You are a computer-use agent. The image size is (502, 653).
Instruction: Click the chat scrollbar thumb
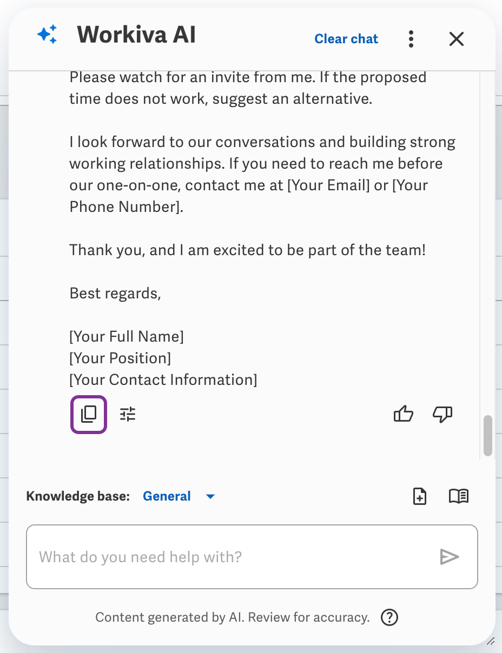(488, 436)
